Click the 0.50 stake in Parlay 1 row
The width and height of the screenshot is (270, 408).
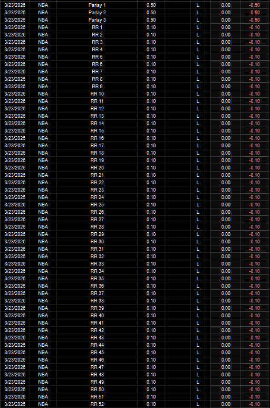point(151,5)
